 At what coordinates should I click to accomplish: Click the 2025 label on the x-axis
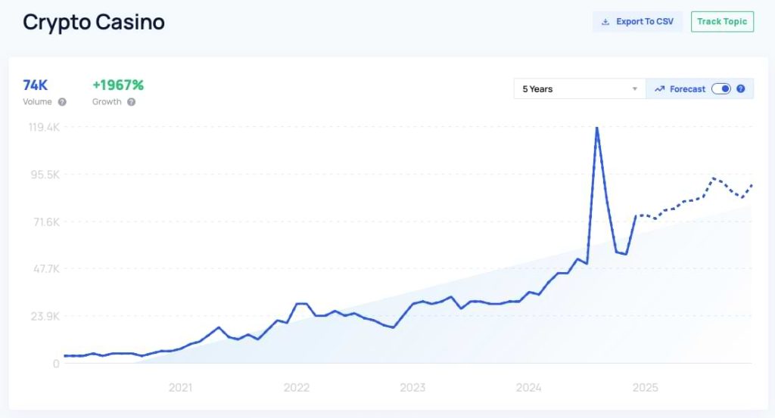click(645, 389)
